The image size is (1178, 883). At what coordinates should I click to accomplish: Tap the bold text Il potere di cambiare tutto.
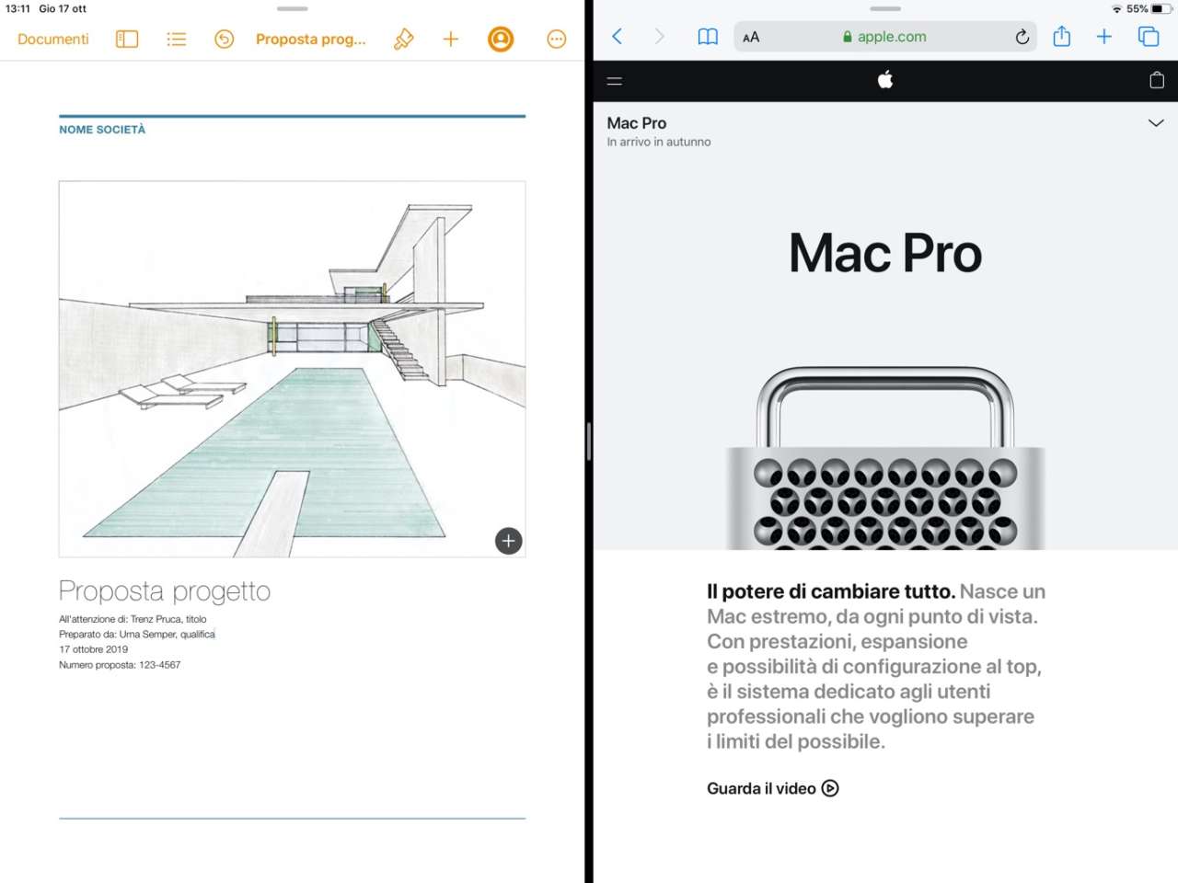[x=831, y=591]
